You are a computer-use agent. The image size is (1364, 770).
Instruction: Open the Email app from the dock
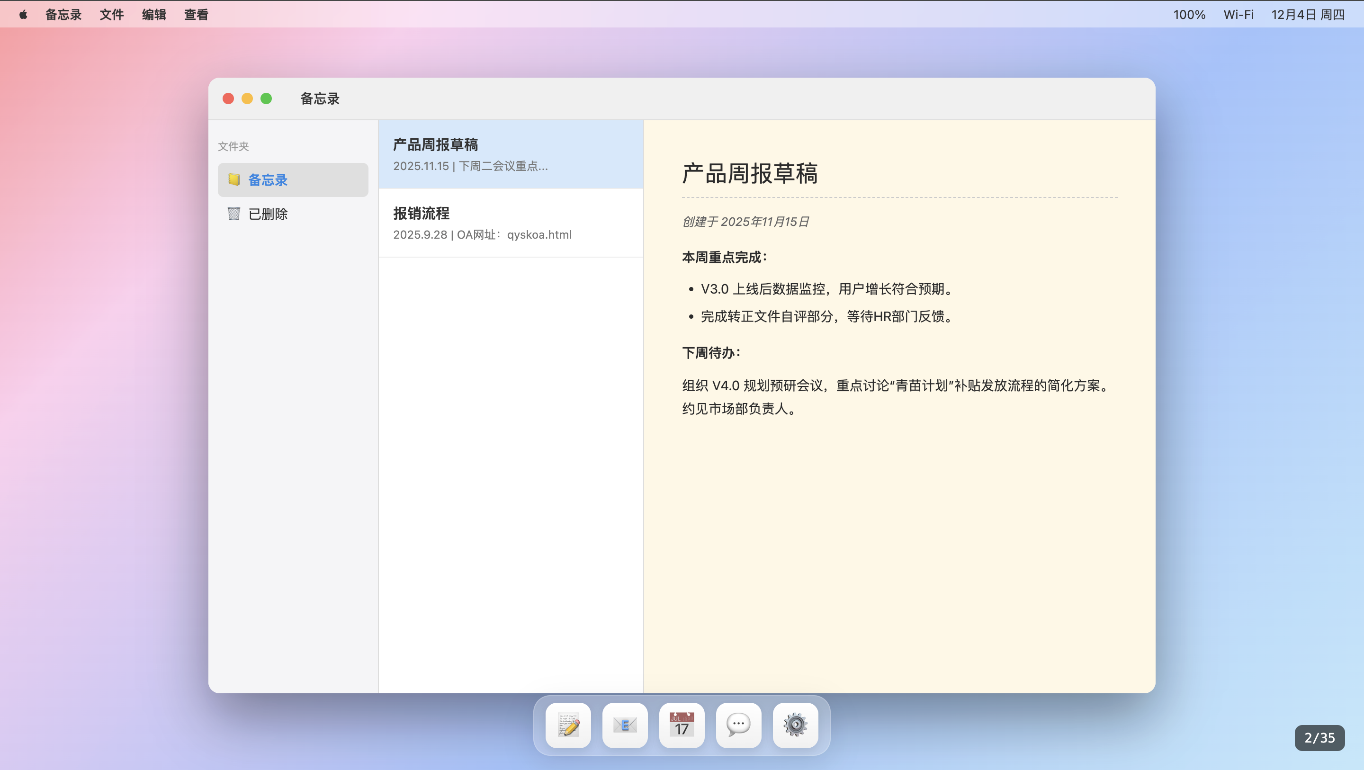(x=625, y=725)
